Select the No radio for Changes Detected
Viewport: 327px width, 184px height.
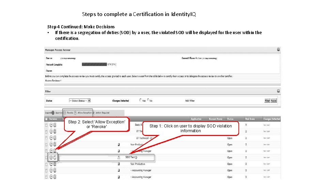[x=148, y=100]
